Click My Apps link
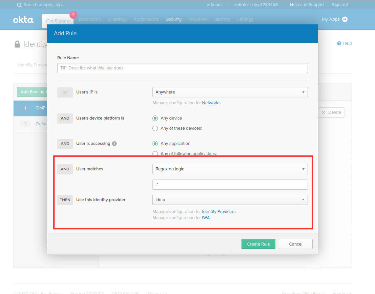Viewport: 375px width, 294px height. click(x=331, y=19)
